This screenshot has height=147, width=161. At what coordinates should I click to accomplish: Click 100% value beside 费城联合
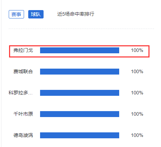(137, 71)
